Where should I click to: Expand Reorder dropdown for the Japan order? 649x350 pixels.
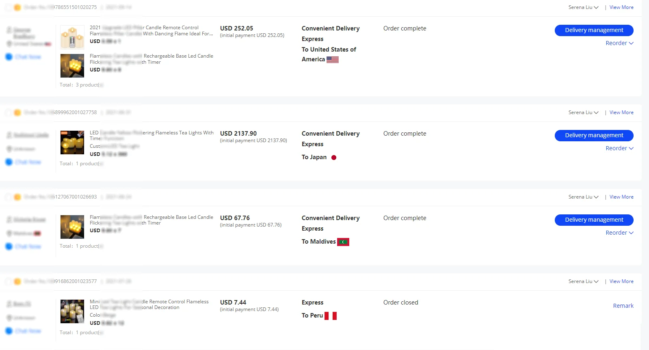619,148
